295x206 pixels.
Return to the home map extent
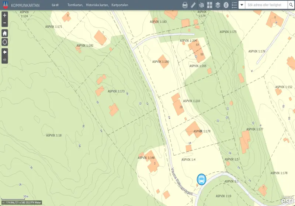pos(5,33)
